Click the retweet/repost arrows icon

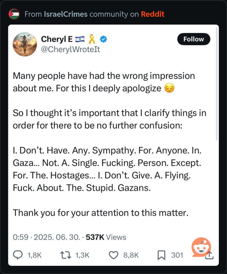(65, 255)
